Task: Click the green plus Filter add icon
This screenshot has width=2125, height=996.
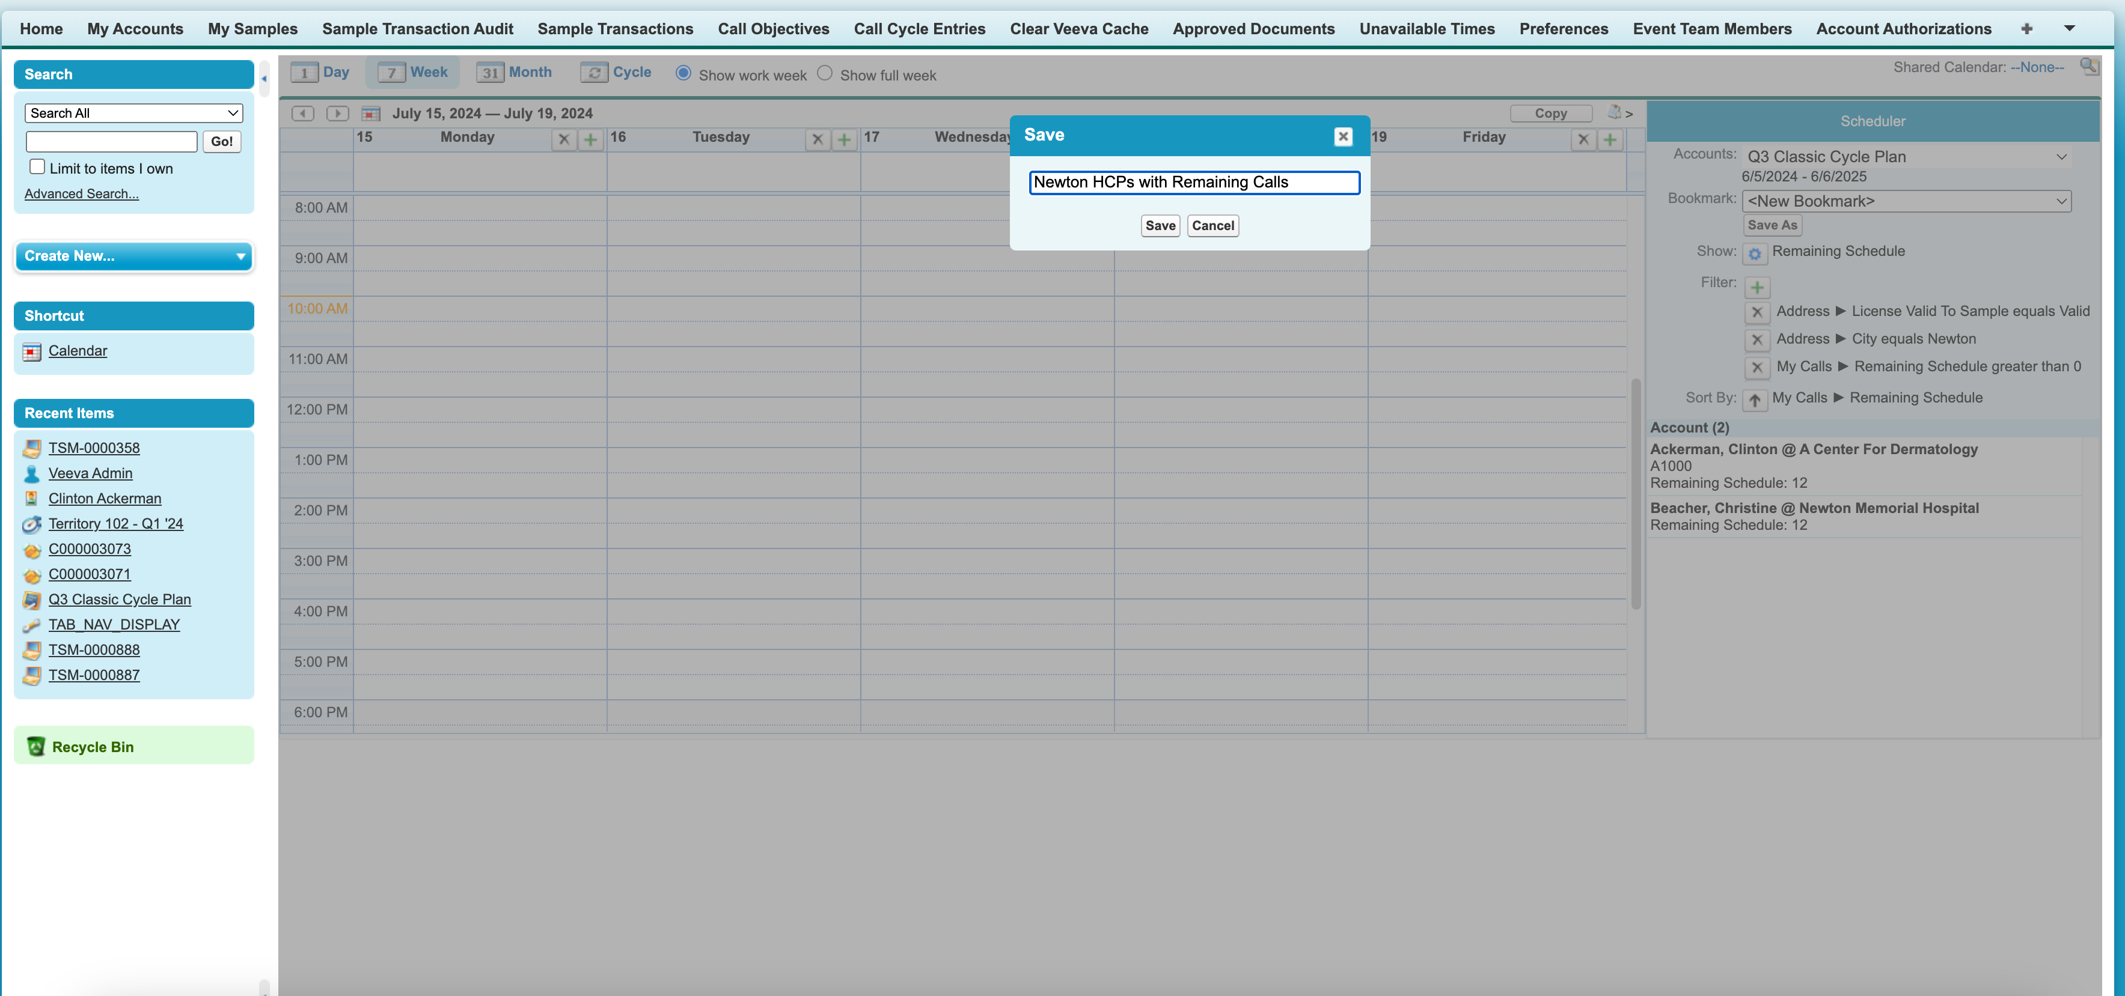Action: 1757,287
